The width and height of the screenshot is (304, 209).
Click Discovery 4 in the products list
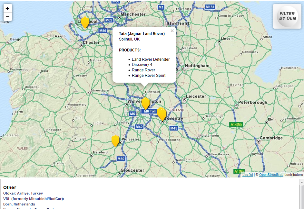(x=142, y=65)
